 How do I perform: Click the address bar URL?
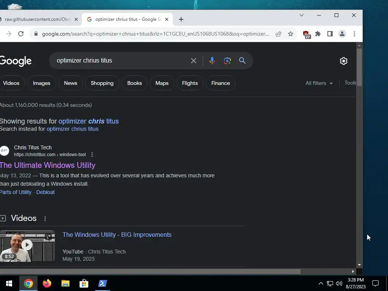(x=155, y=34)
